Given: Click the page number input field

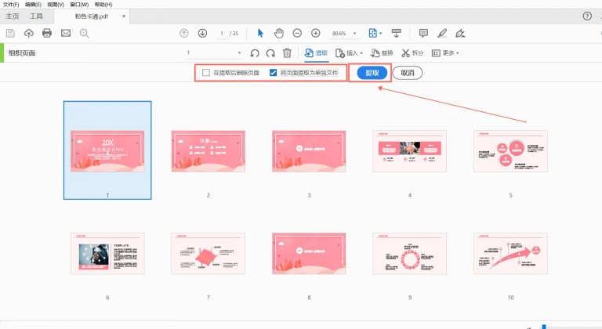Looking at the screenshot, I should pyautogui.click(x=222, y=33).
